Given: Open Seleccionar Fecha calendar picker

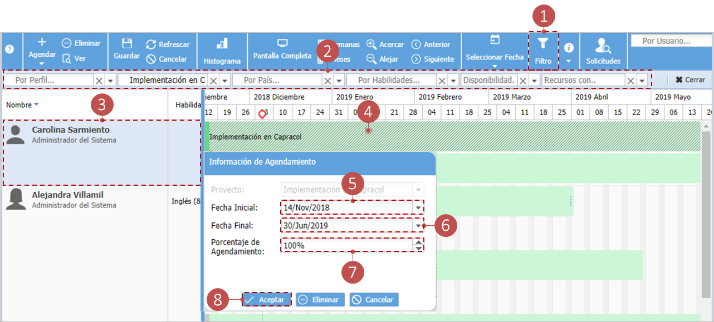Looking at the screenshot, I should click(x=495, y=39).
